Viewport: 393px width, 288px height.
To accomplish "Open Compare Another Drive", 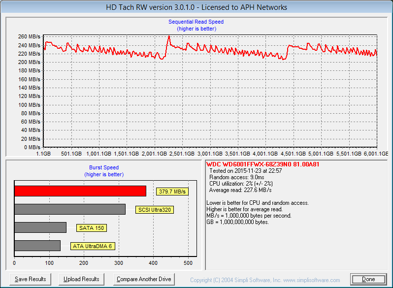I will (144, 279).
